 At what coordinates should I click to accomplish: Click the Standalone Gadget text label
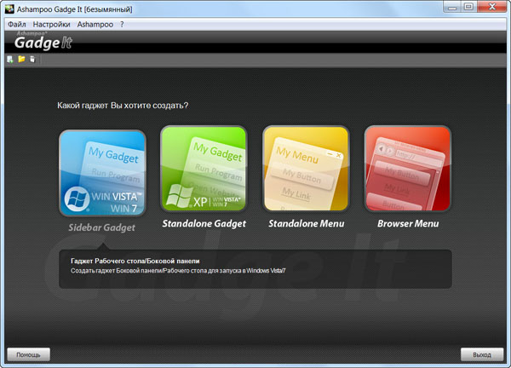[x=204, y=224]
